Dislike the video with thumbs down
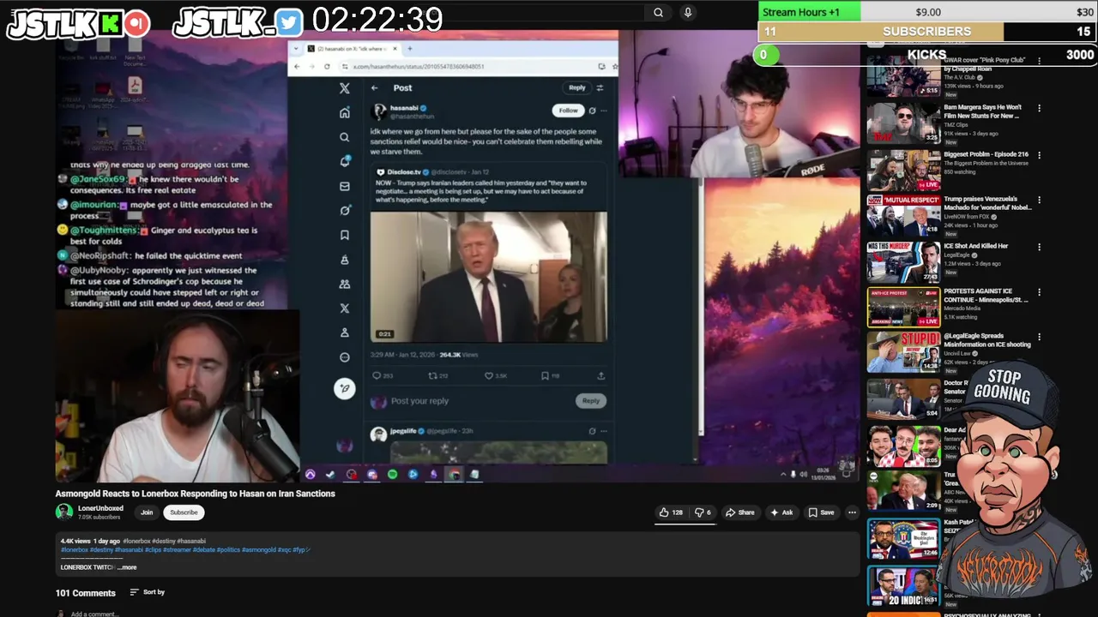Screen dimensions: 1098x617 (703, 512)
